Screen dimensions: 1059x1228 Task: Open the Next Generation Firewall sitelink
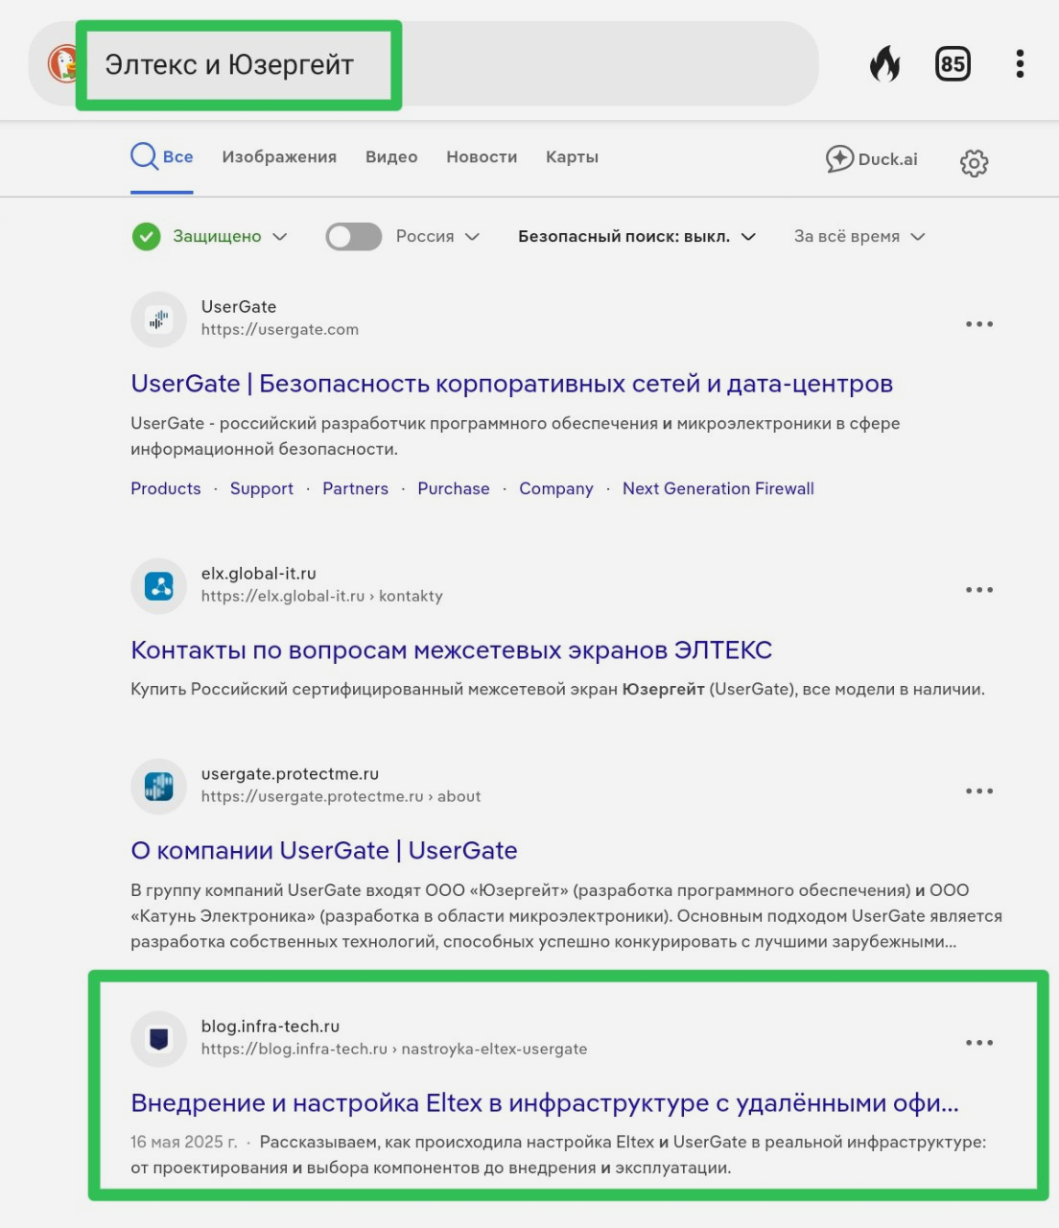[x=718, y=488]
